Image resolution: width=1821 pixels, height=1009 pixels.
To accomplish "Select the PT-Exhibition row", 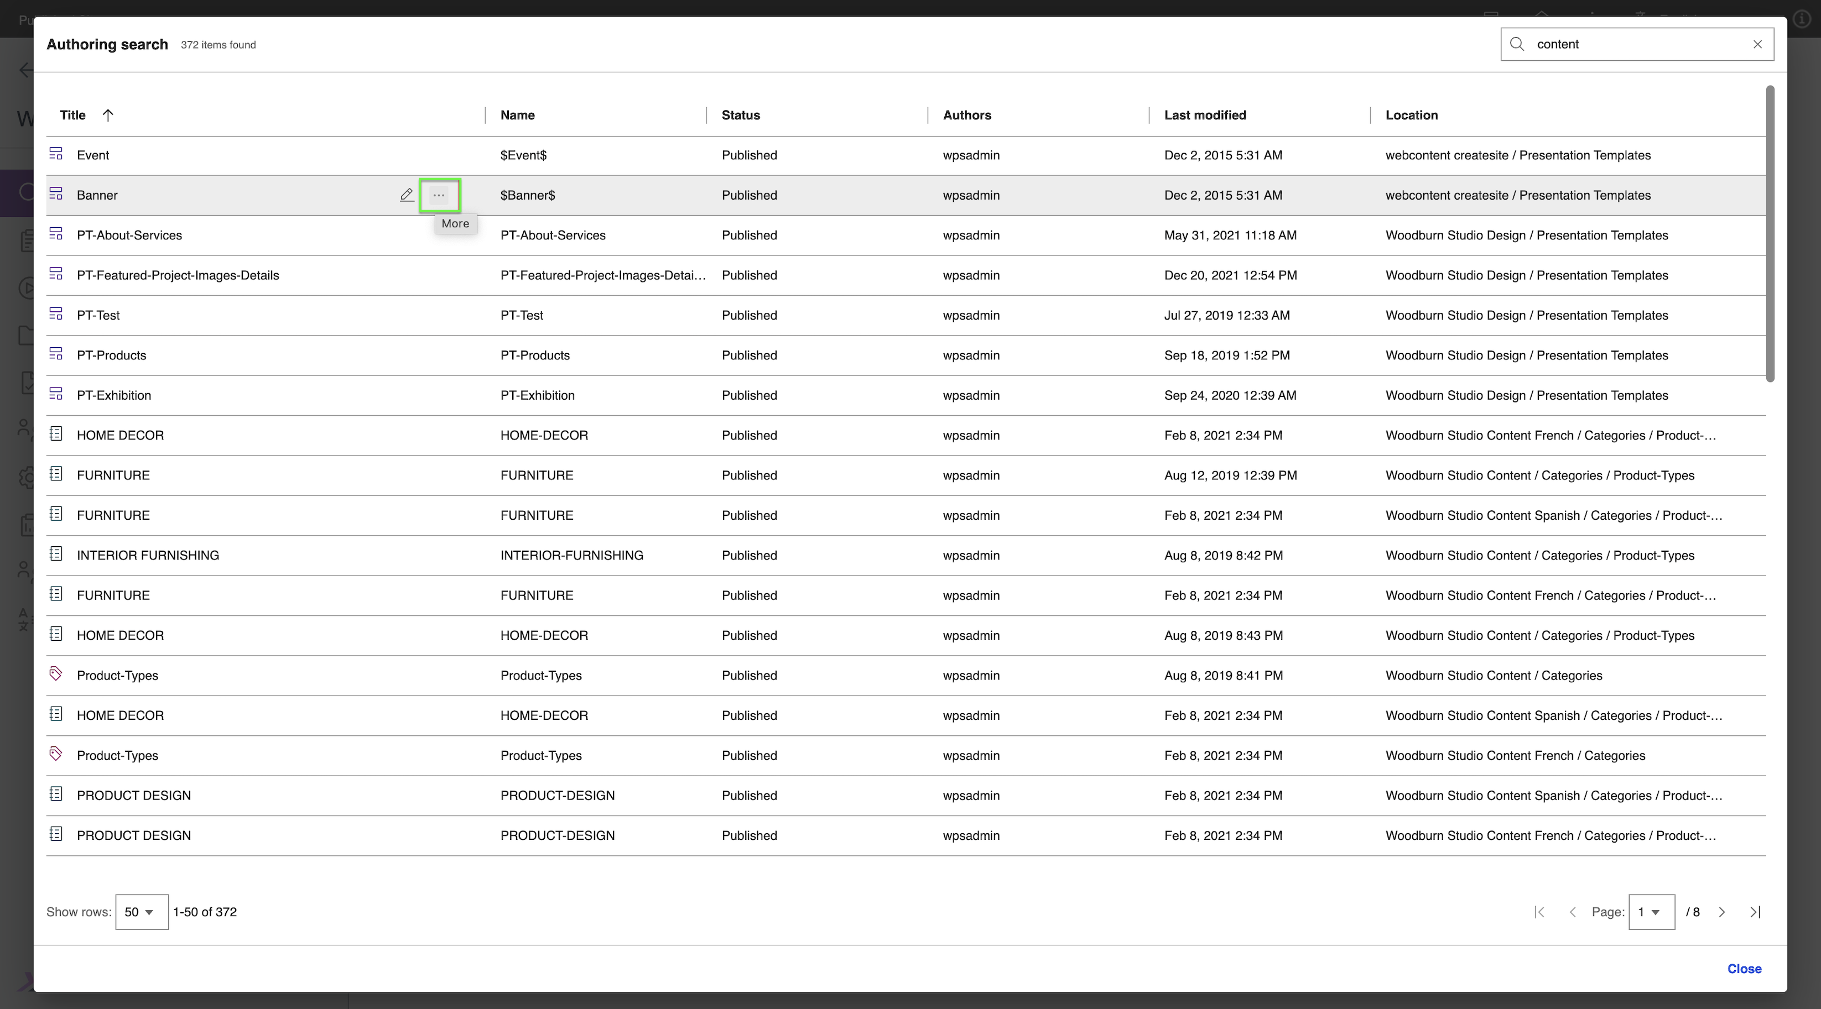I will coord(114,396).
